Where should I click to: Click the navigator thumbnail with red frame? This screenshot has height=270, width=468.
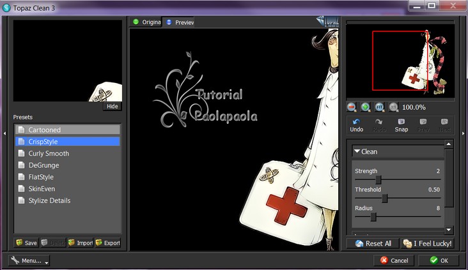(x=400, y=61)
